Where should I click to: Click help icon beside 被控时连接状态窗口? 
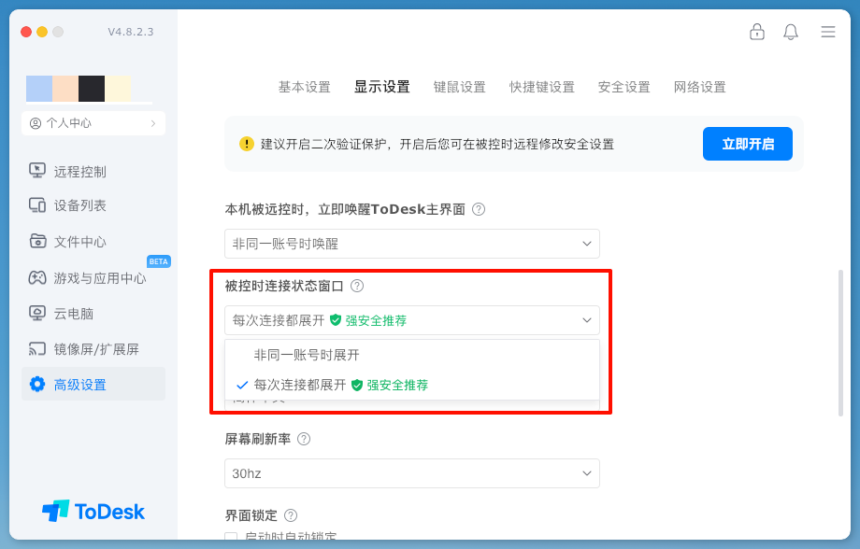coord(357,286)
